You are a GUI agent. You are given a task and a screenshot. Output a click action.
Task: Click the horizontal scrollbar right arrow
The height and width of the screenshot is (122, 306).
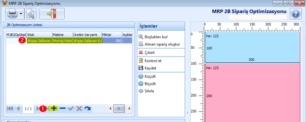pos(129,108)
